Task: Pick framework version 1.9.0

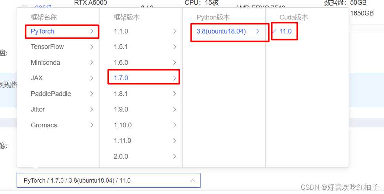Action: pyautogui.click(x=141, y=109)
